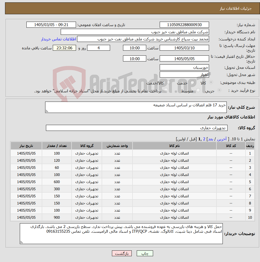Click the resize grip of buyer notes box
The width and height of the screenshot is (260, 262).
pyautogui.click(x=21, y=242)
